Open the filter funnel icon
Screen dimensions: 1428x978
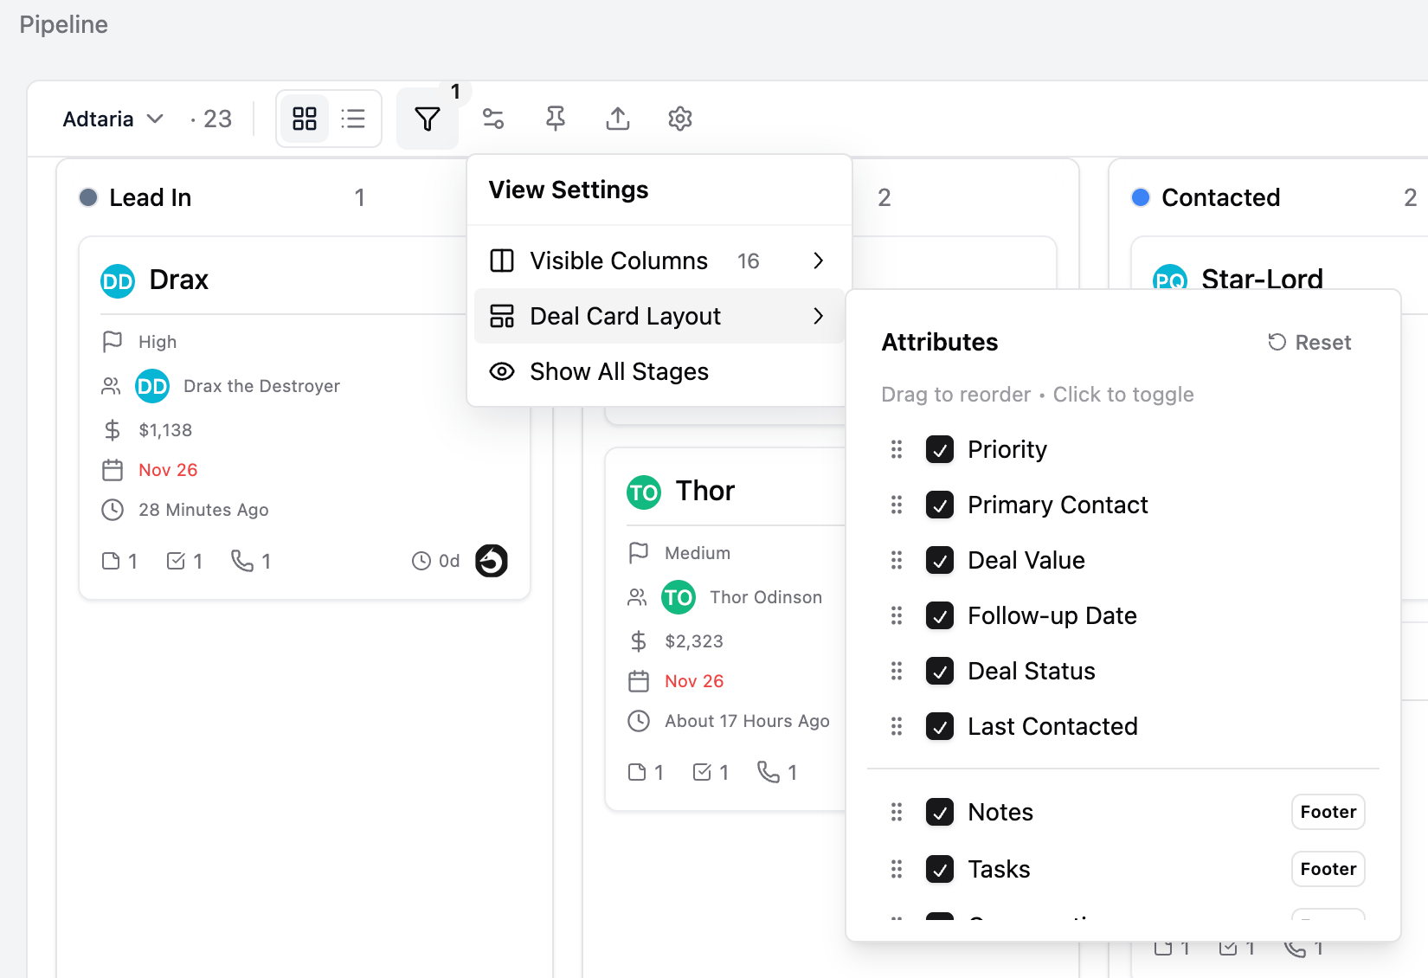428,119
